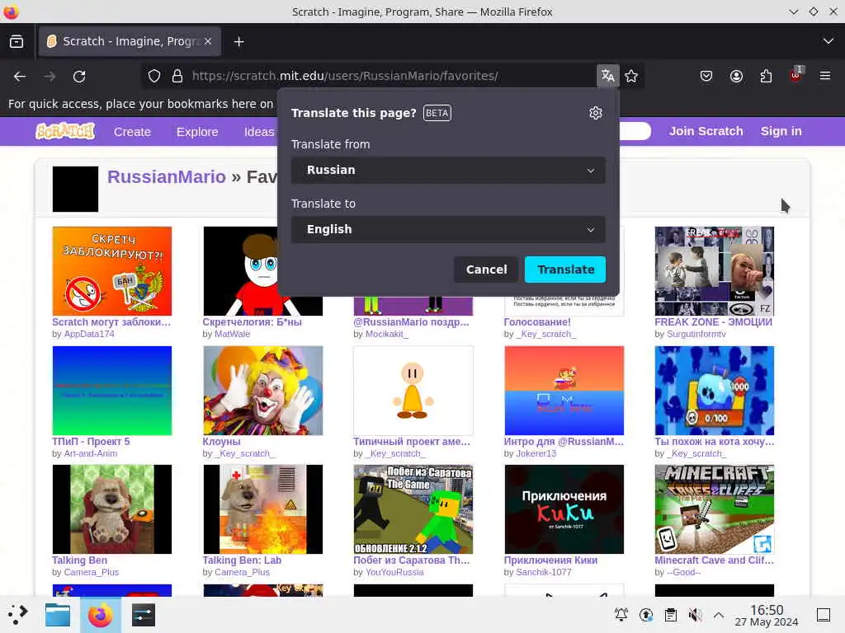Click author Sanchik-1077 link

coord(543,572)
